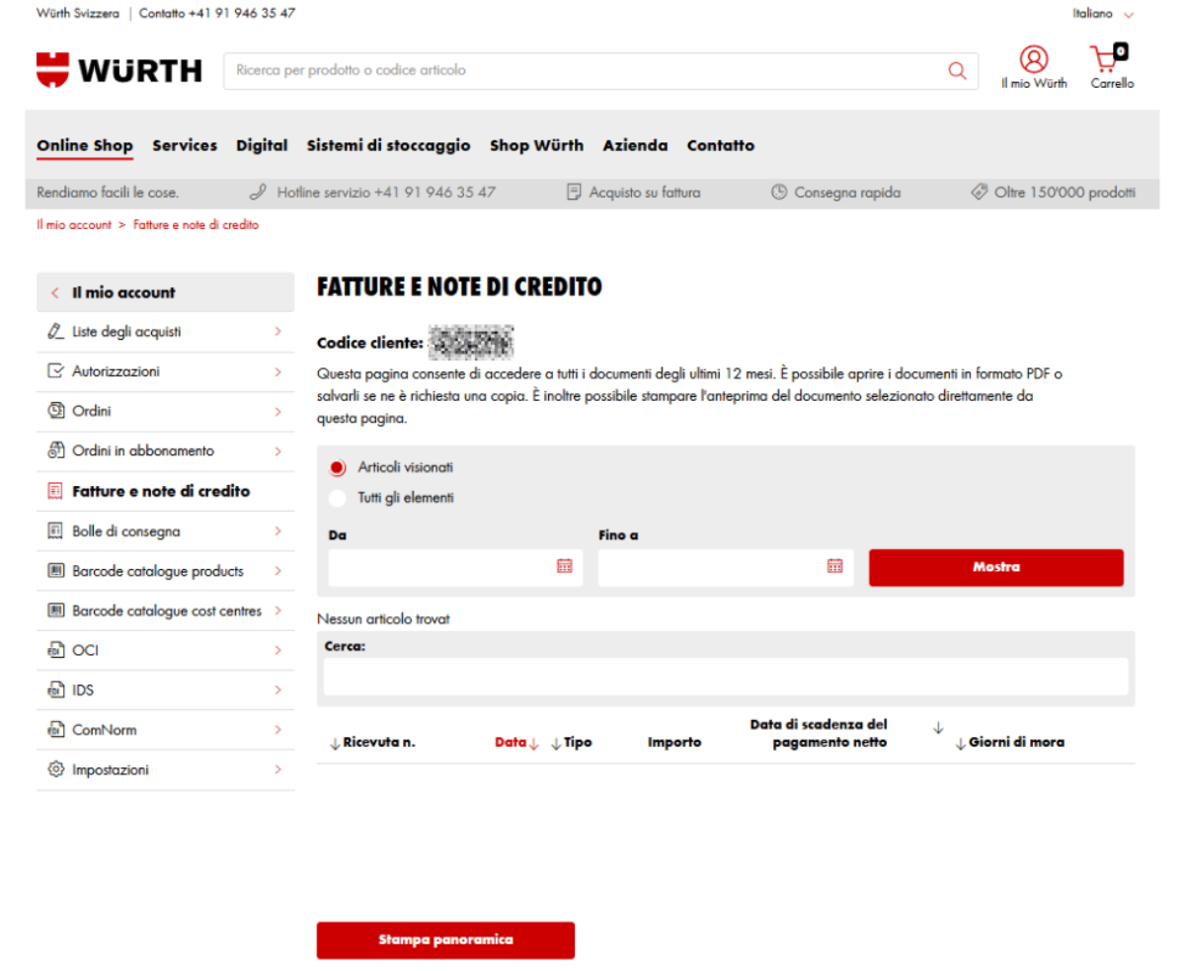Click into the Fino a date field
1185x971 pixels.
726,567
